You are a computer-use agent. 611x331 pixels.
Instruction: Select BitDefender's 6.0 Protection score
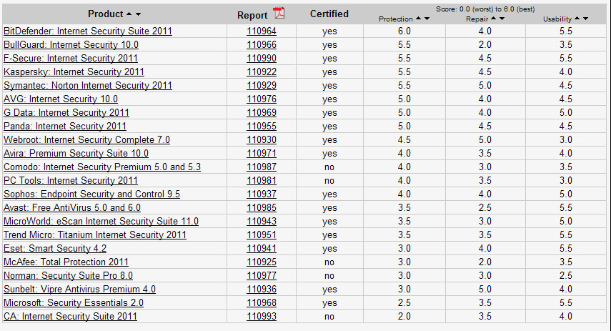(404, 31)
